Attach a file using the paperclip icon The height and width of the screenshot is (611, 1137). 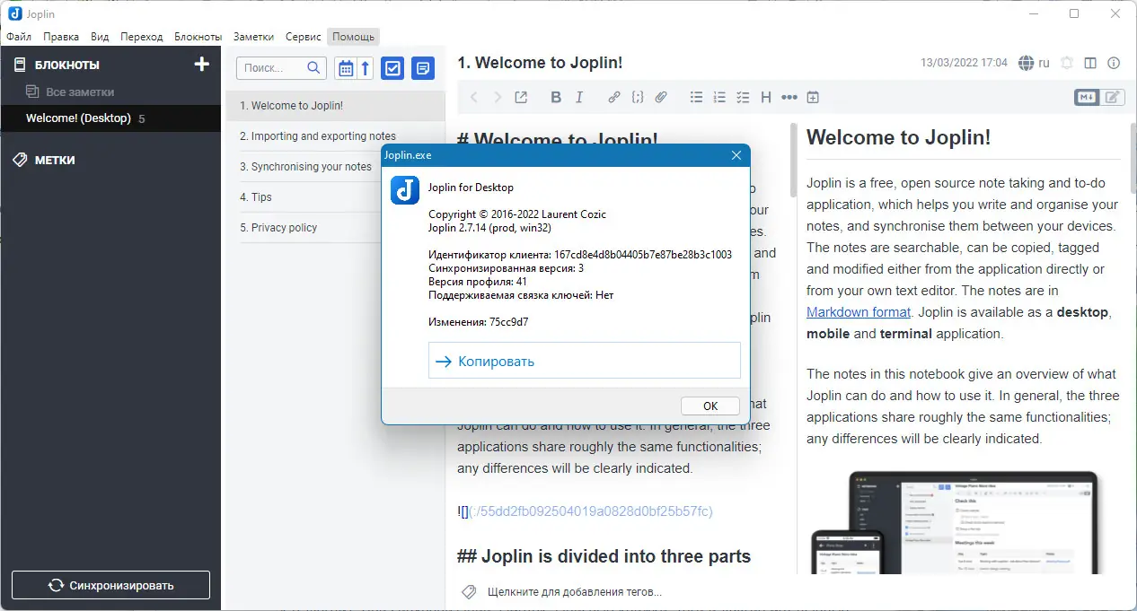pos(661,98)
